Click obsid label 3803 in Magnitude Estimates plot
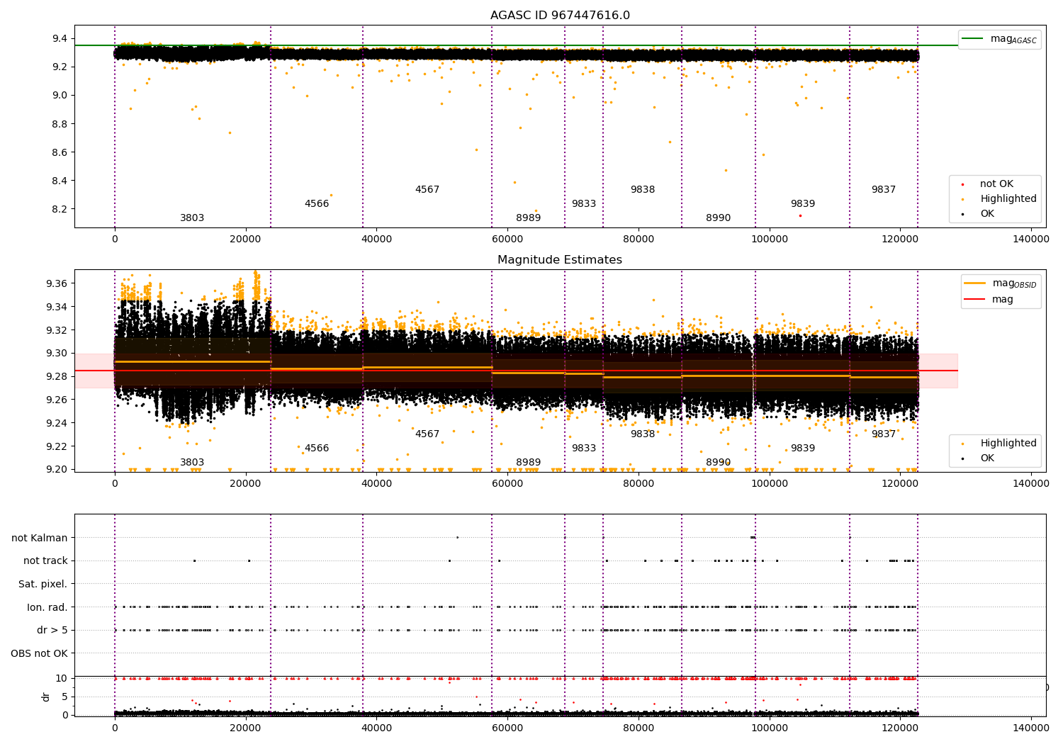This screenshot has width=1063, height=744. click(192, 463)
